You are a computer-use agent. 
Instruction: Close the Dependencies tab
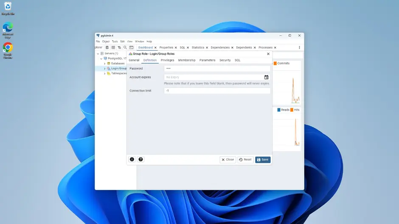coord(232,47)
